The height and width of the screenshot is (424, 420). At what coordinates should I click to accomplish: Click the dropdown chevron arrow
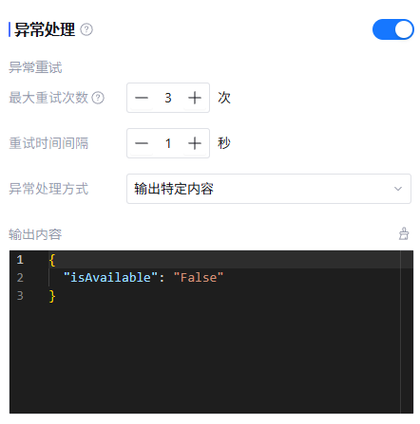398,189
